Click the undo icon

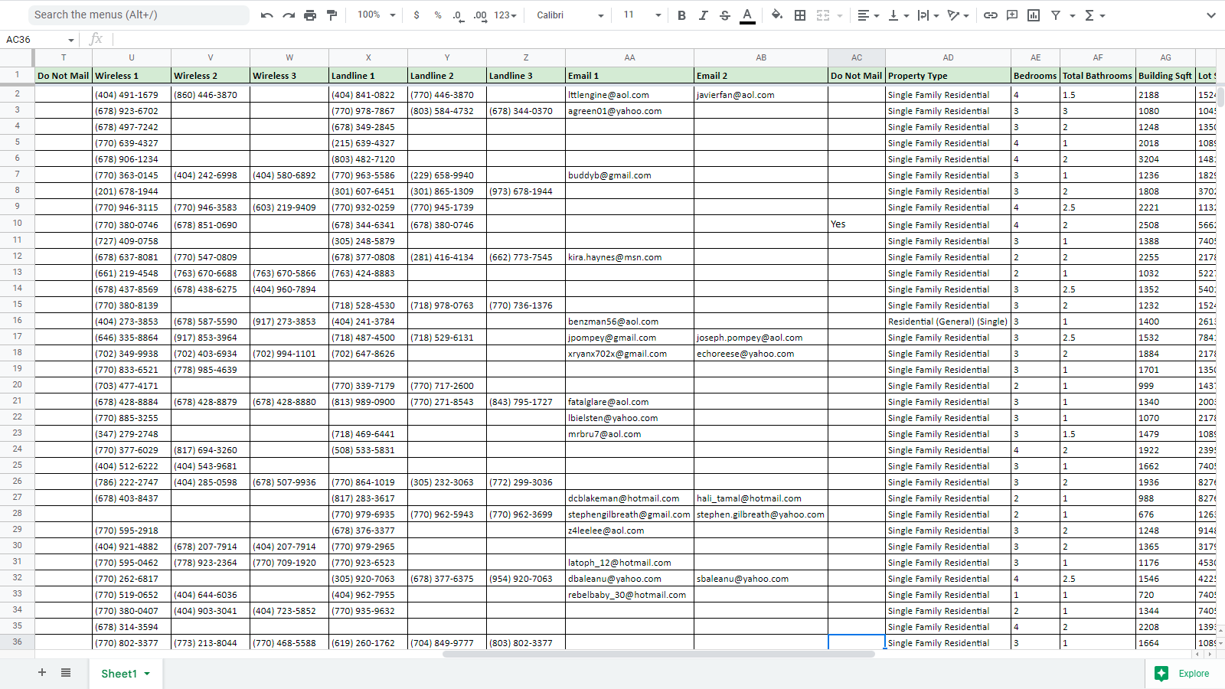click(x=266, y=15)
